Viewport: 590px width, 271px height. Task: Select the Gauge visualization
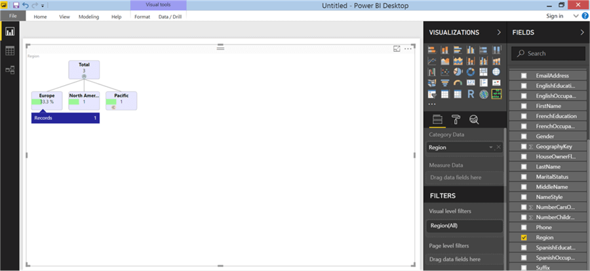(458, 82)
